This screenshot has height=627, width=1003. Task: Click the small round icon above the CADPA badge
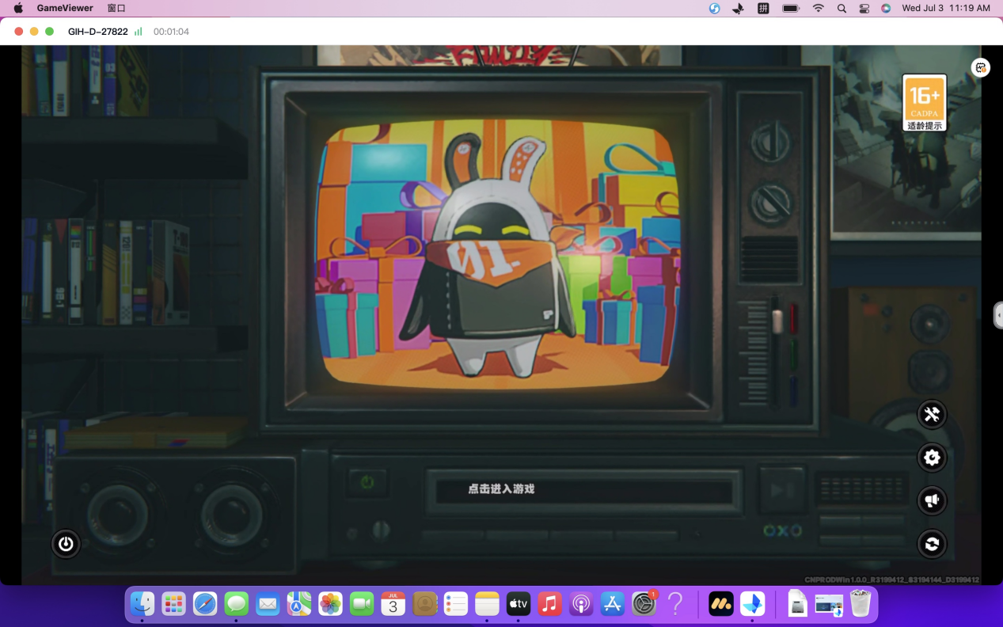[981, 67]
